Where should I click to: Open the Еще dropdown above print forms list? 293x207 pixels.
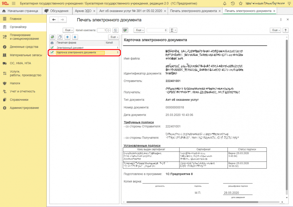pos(113,37)
